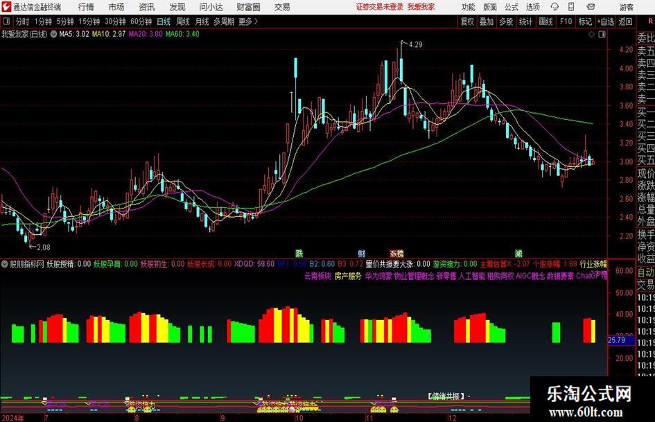Toggle the left panel icon beside 分时
The image size is (655, 422).
(6, 21)
